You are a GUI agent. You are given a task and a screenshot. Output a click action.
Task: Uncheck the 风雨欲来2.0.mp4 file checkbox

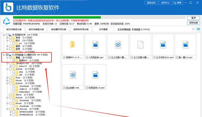[x=87, y=88]
